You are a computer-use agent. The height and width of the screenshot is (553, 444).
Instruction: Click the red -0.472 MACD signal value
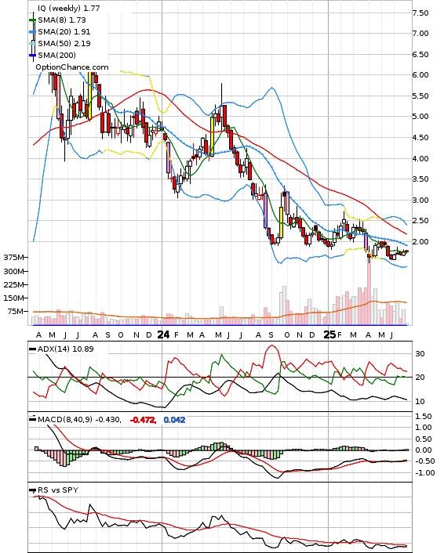click(x=143, y=420)
